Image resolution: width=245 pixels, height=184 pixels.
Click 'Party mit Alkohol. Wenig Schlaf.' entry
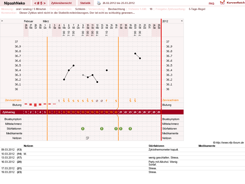pos(163,163)
